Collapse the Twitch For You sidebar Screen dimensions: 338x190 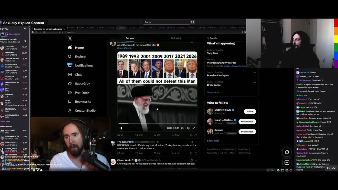click(25, 29)
